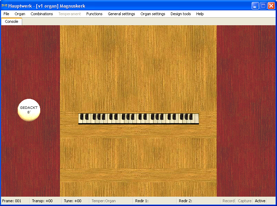This screenshot has height=206, width=277.
Task: Toggle the GEDACKT 8' stop knob
Action: [x=29, y=110]
